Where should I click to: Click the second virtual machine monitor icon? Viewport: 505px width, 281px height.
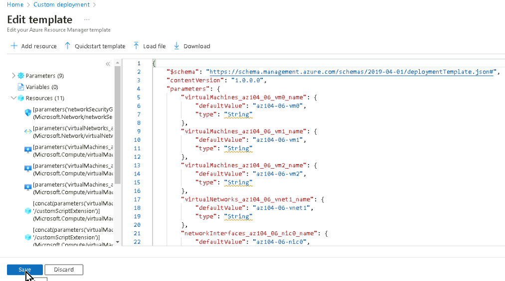28,169
